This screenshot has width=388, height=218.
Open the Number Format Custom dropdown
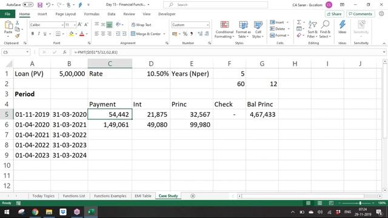pos(207,25)
